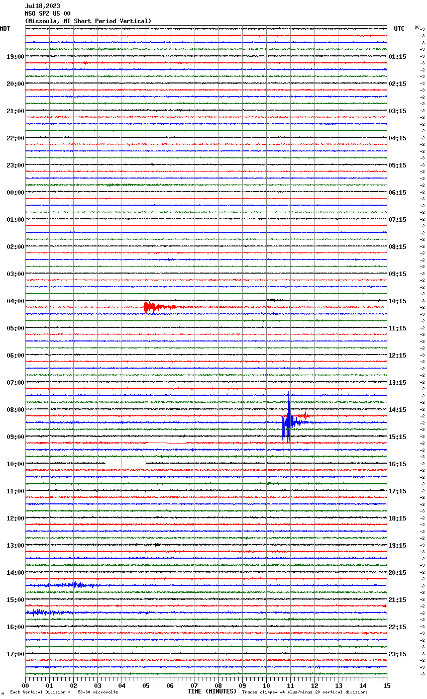Screen dimensions: 427x699
Task: Click the MDT timezone label
Action: coord(5,29)
